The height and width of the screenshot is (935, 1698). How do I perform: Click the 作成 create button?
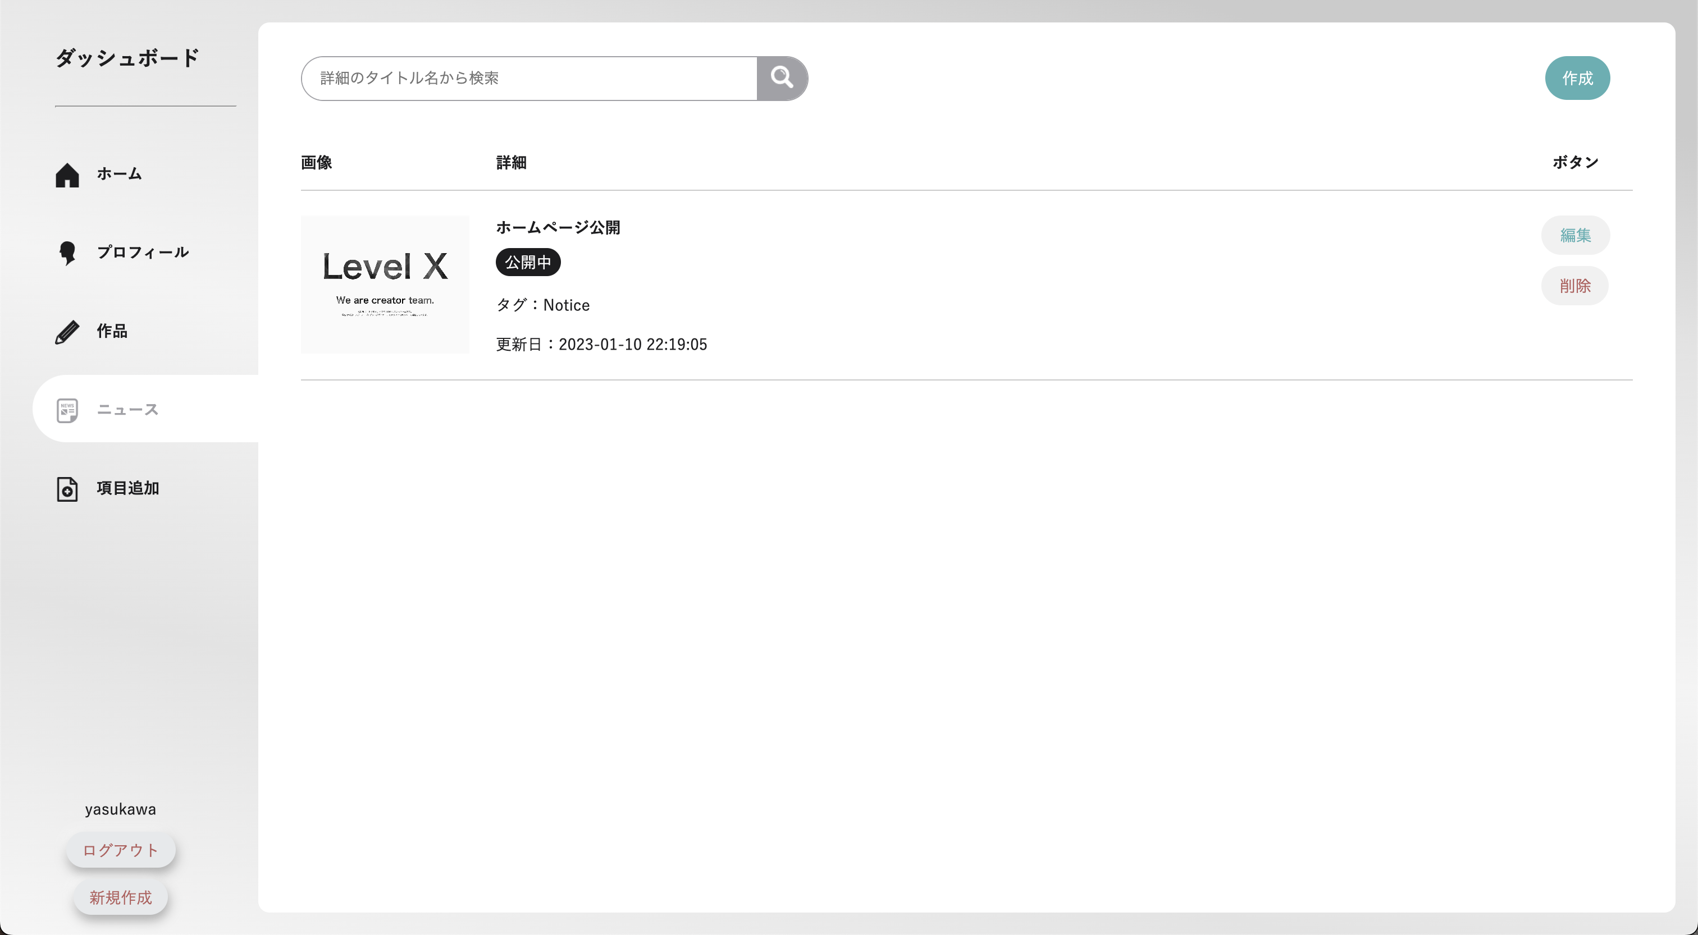(1577, 79)
